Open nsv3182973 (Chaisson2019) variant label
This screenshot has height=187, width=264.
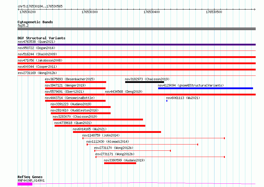pos(147,79)
